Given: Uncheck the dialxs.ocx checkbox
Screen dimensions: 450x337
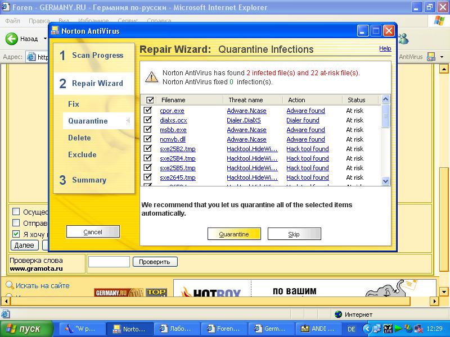Looking at the screenshot, I should pos(148,120).
